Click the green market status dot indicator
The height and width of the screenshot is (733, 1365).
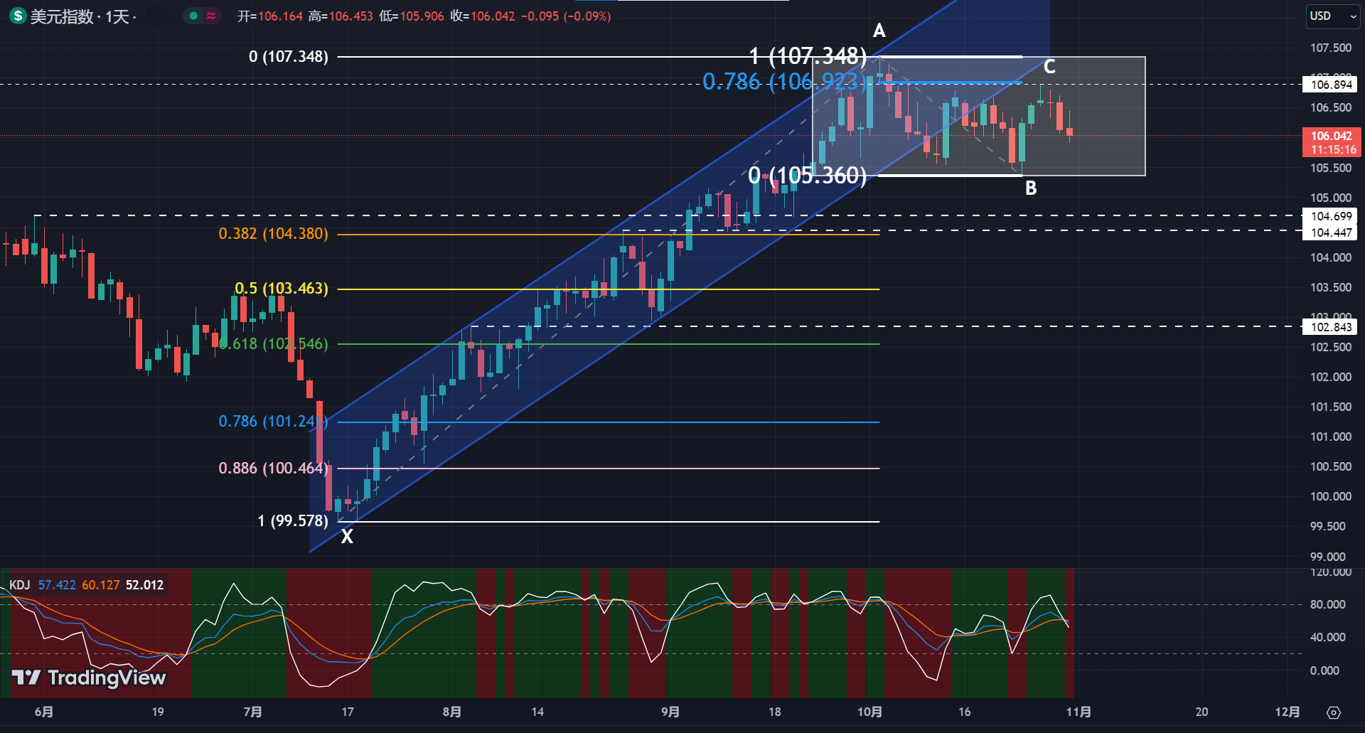[x=193, y=16]
